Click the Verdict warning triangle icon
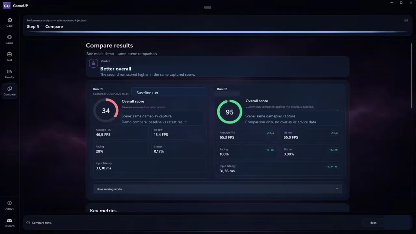Viewport: 416px width, 234px height. coord(94,63)
